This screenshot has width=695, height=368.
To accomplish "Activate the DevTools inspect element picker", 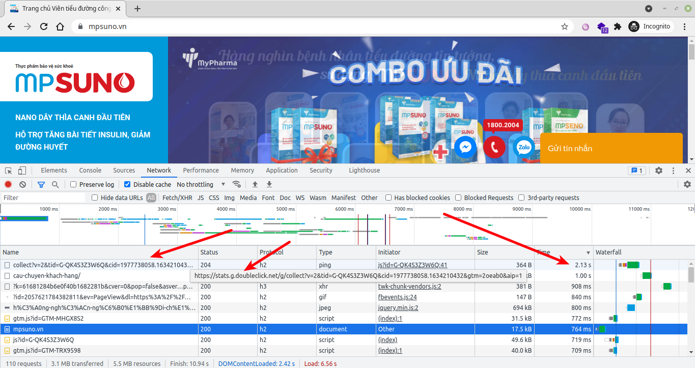I will pyautogui.click(x=9, y=171).
